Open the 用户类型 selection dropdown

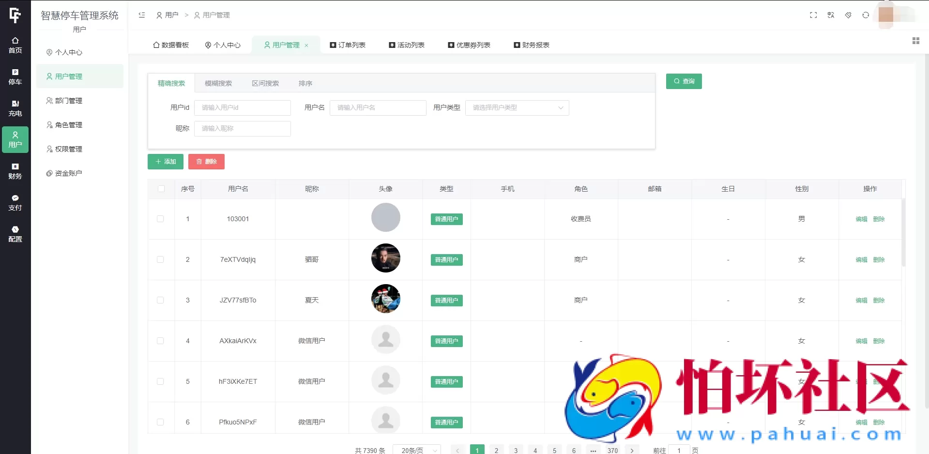[x=517, y=107]
